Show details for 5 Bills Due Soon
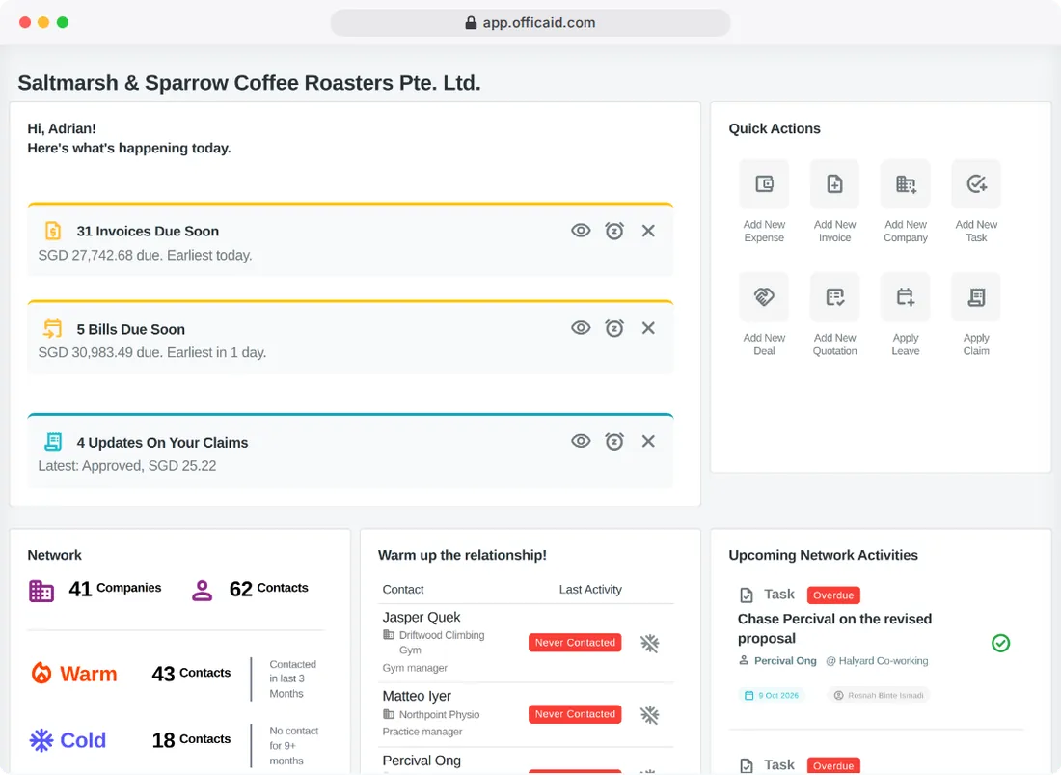Screen dimensions: 1061x775 581,328
